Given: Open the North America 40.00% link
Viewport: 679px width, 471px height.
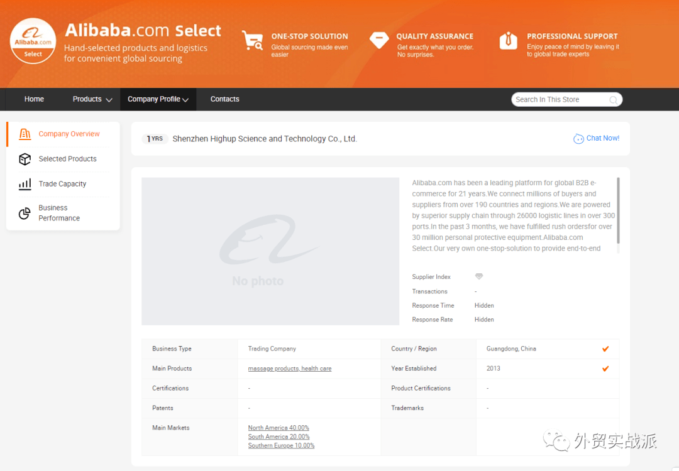Looking at the screenshot, I should [x=279, y=428].
